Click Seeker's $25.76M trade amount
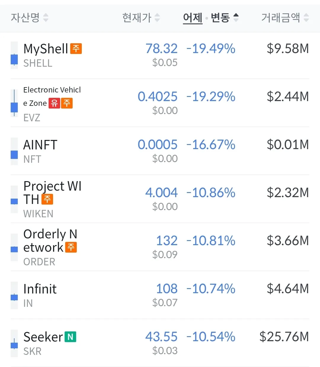 [x=284, y=337]
